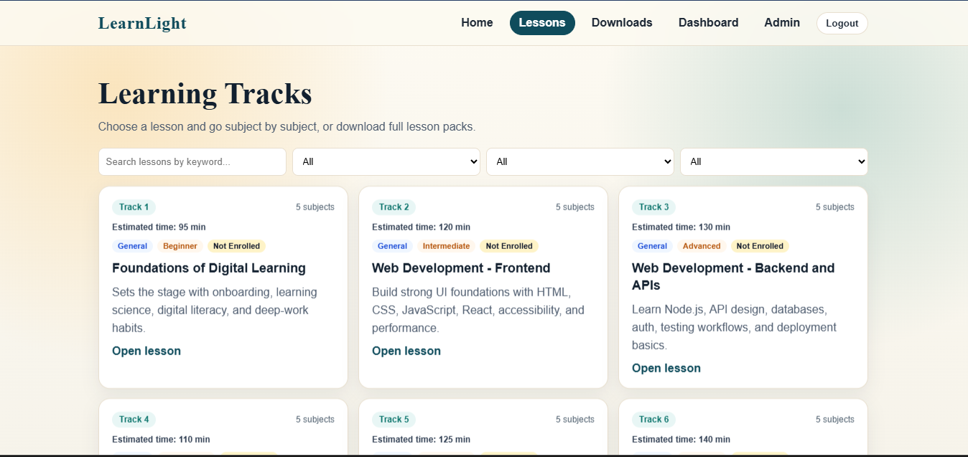Select the Intermediate tag on Track 2

446,246
